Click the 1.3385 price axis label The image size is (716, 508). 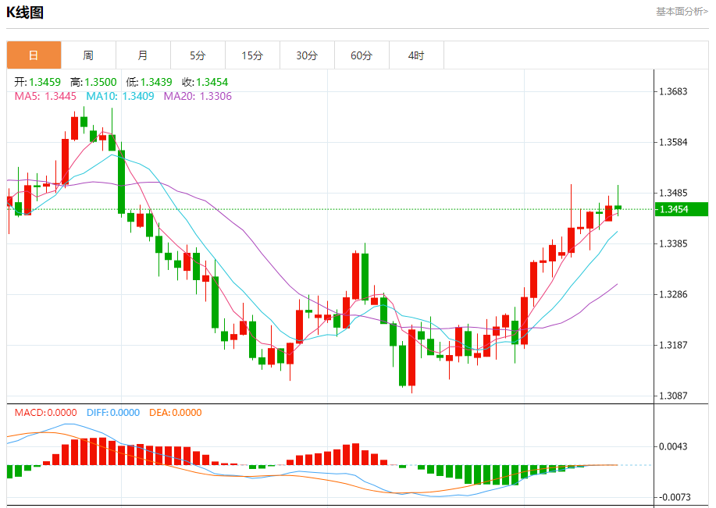673,243
